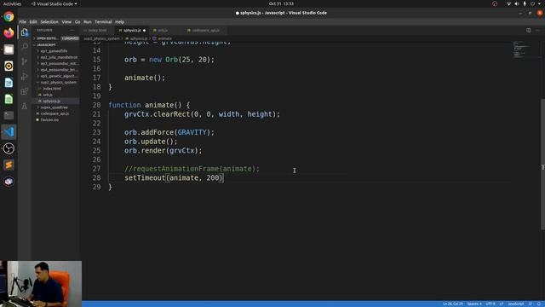
Task: Open the Explorer view in activity bar
Action: pyautogui.click(x=25, y=32)
